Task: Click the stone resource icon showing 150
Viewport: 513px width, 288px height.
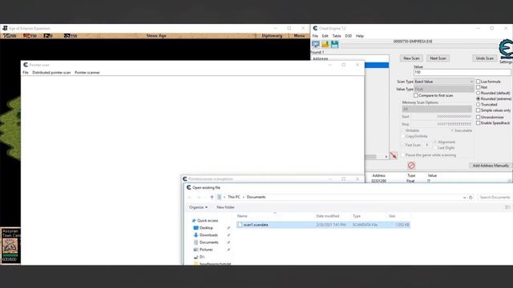Action: (67, 35)
